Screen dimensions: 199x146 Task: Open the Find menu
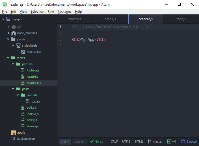pos(51,12)
